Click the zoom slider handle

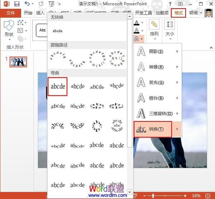(x=153, y=196)
